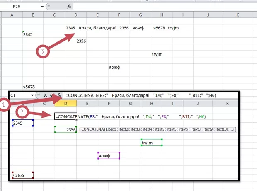Image resolution: width=257 pixels, height=191 pixels.
Task: Click the Name Box showing R29
Action: tap(20, 7)
